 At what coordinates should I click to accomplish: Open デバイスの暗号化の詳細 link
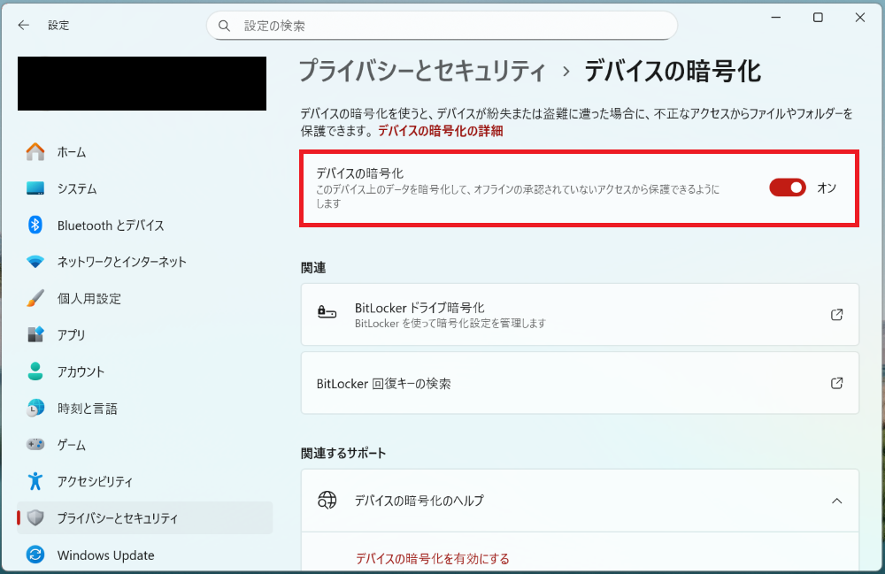440,131
